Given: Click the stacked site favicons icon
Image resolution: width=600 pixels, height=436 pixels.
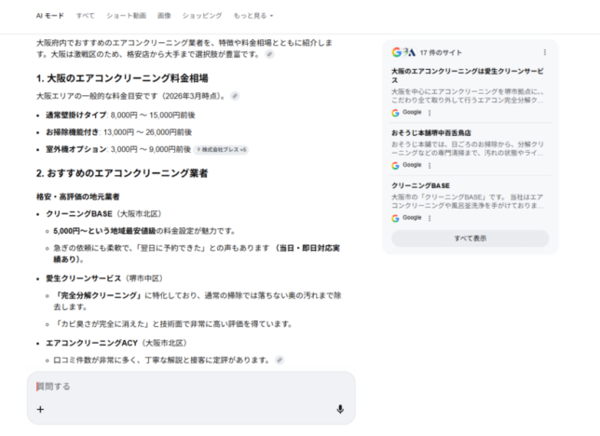Looking at the screenshot, I should click(x=403, y=52).
